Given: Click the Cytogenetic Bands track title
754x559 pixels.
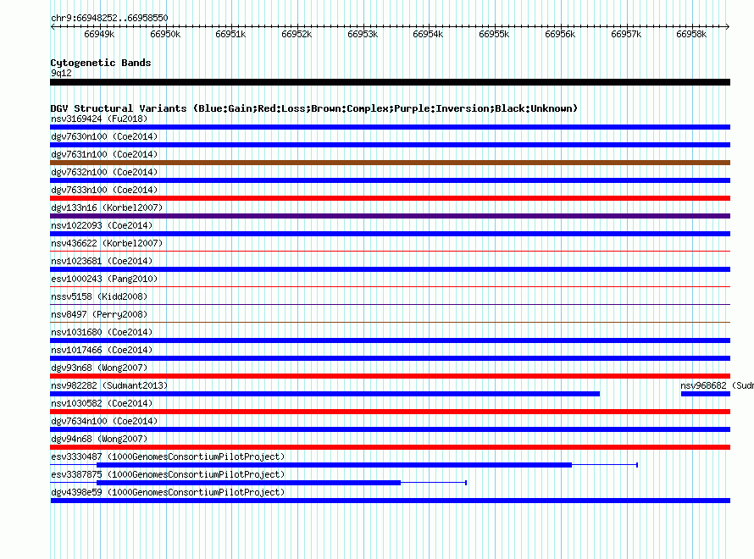Looking at the screenshot, I should tap(101, 63).
